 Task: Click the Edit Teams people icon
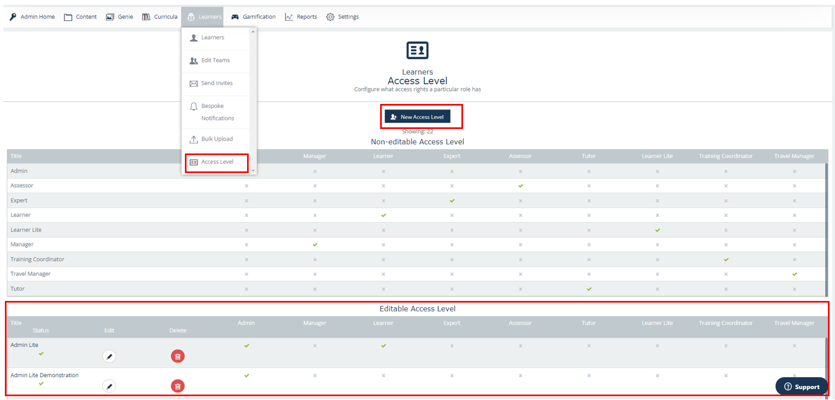[x=193, y=60]
